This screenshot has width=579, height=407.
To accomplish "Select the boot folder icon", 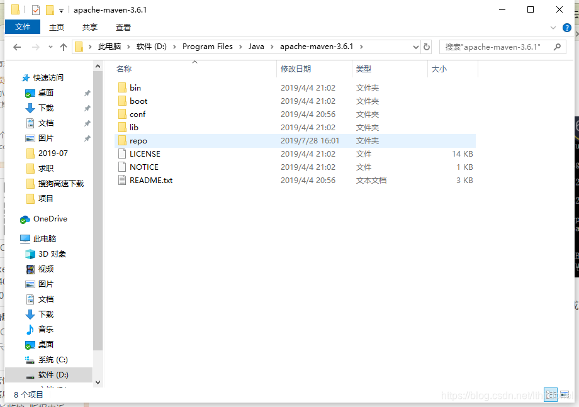I will pyautogui.click(x=122, y=101).
